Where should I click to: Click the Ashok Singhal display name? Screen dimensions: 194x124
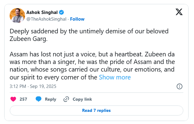tap(42, 12)
